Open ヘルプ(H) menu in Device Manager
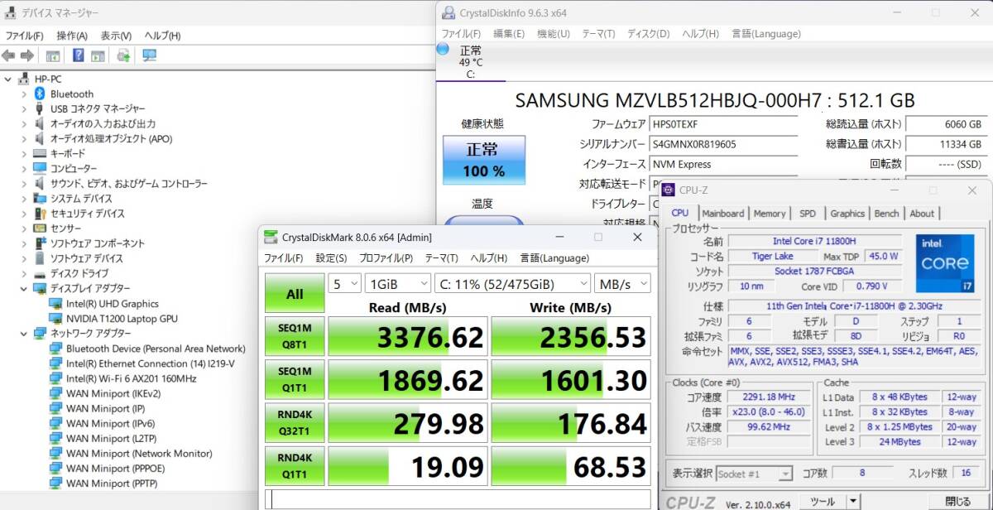The width and height of the screenshot is (993, 510). click(x=162, y=36)
